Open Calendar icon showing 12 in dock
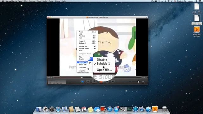Image resolution: width=203 pixels, height=114 pixels. [x=84, y=109]
